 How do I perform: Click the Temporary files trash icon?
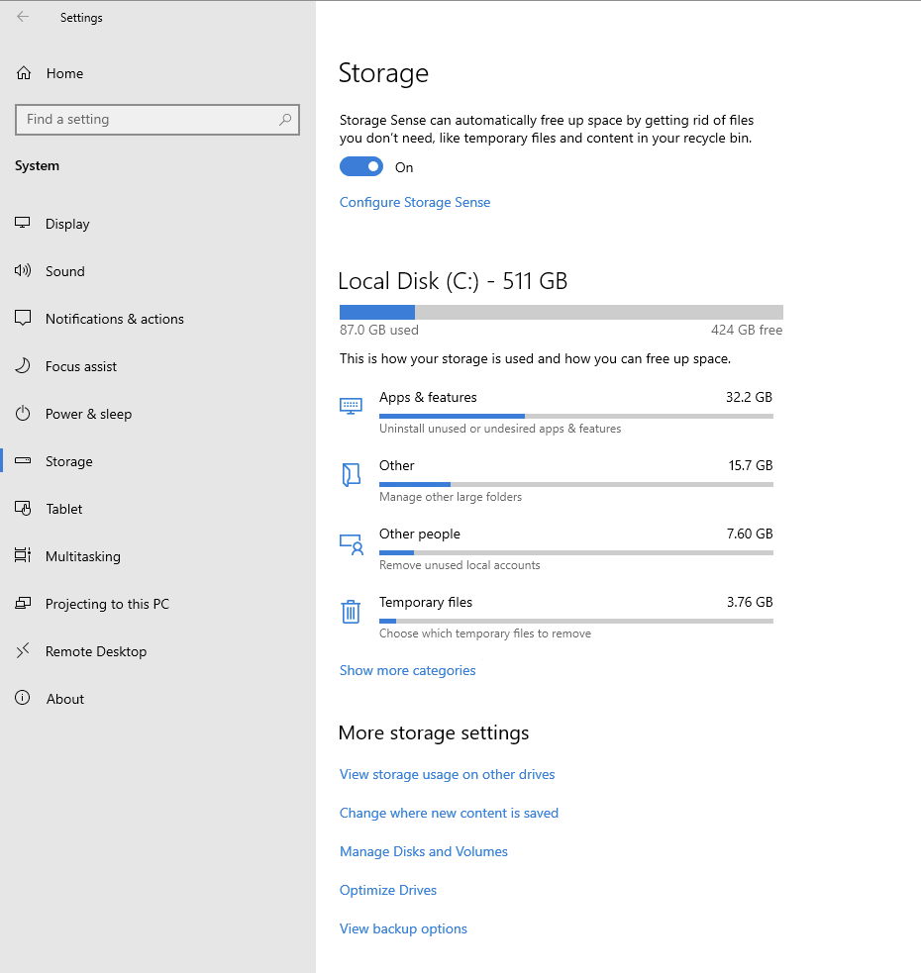pos(351,612)
